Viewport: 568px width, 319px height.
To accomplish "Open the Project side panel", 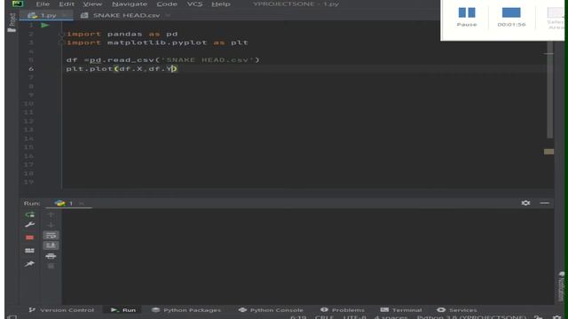I will tap(12, 22).
